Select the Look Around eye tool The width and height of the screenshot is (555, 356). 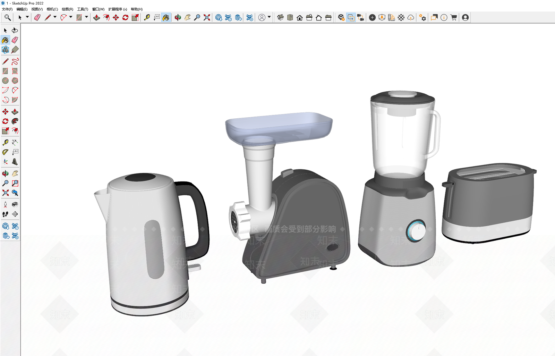tap(15, 204)
